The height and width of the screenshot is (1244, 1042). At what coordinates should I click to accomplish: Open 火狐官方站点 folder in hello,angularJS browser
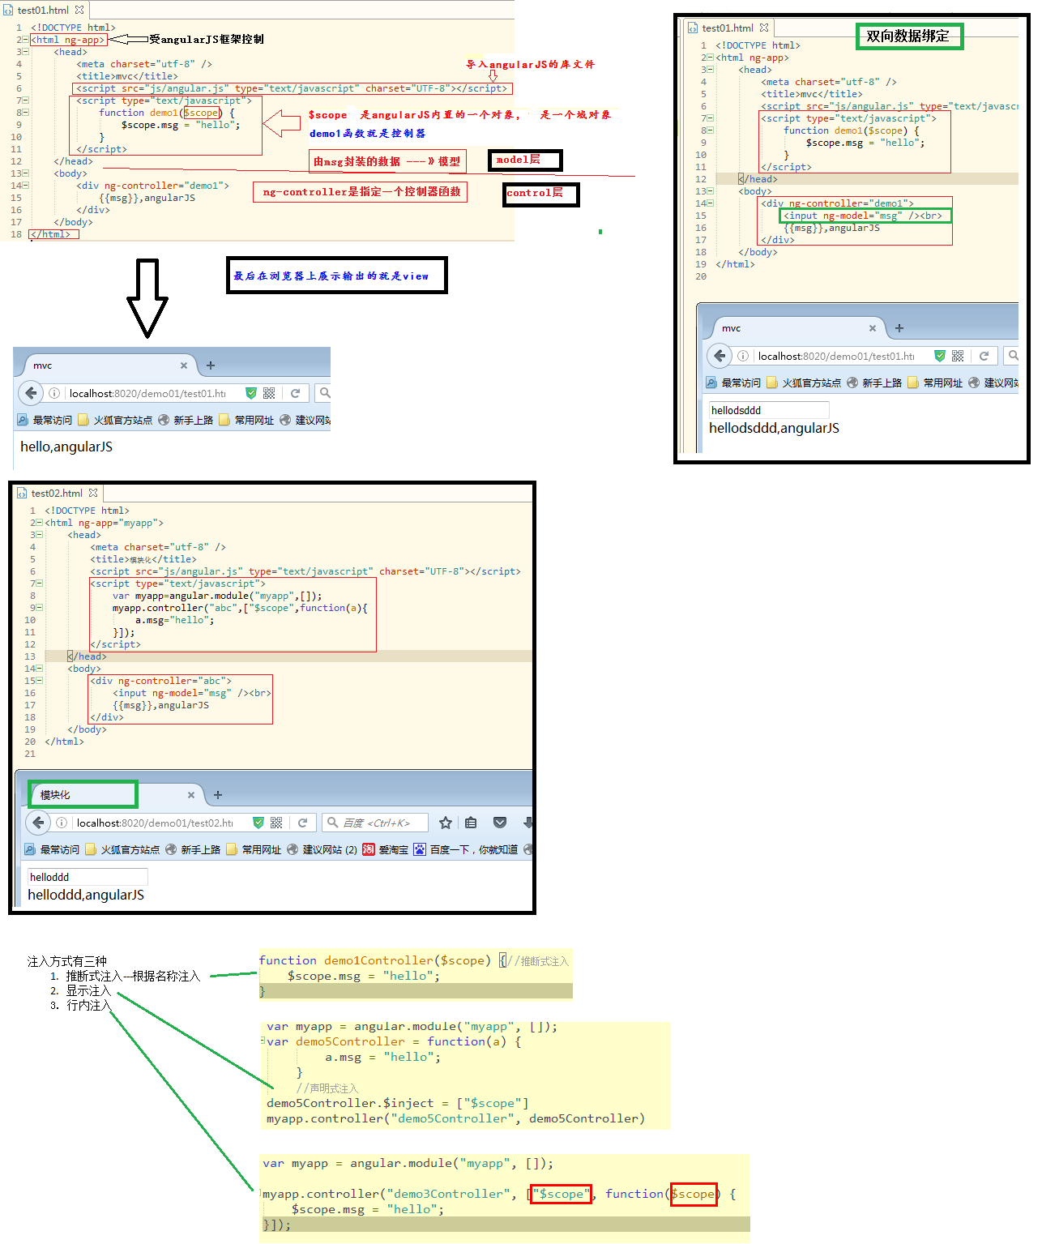115,420
